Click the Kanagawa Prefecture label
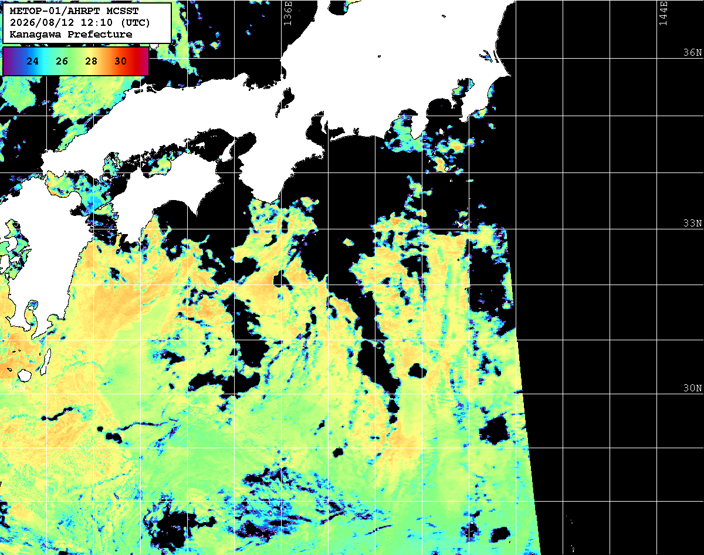 [71, 35]
